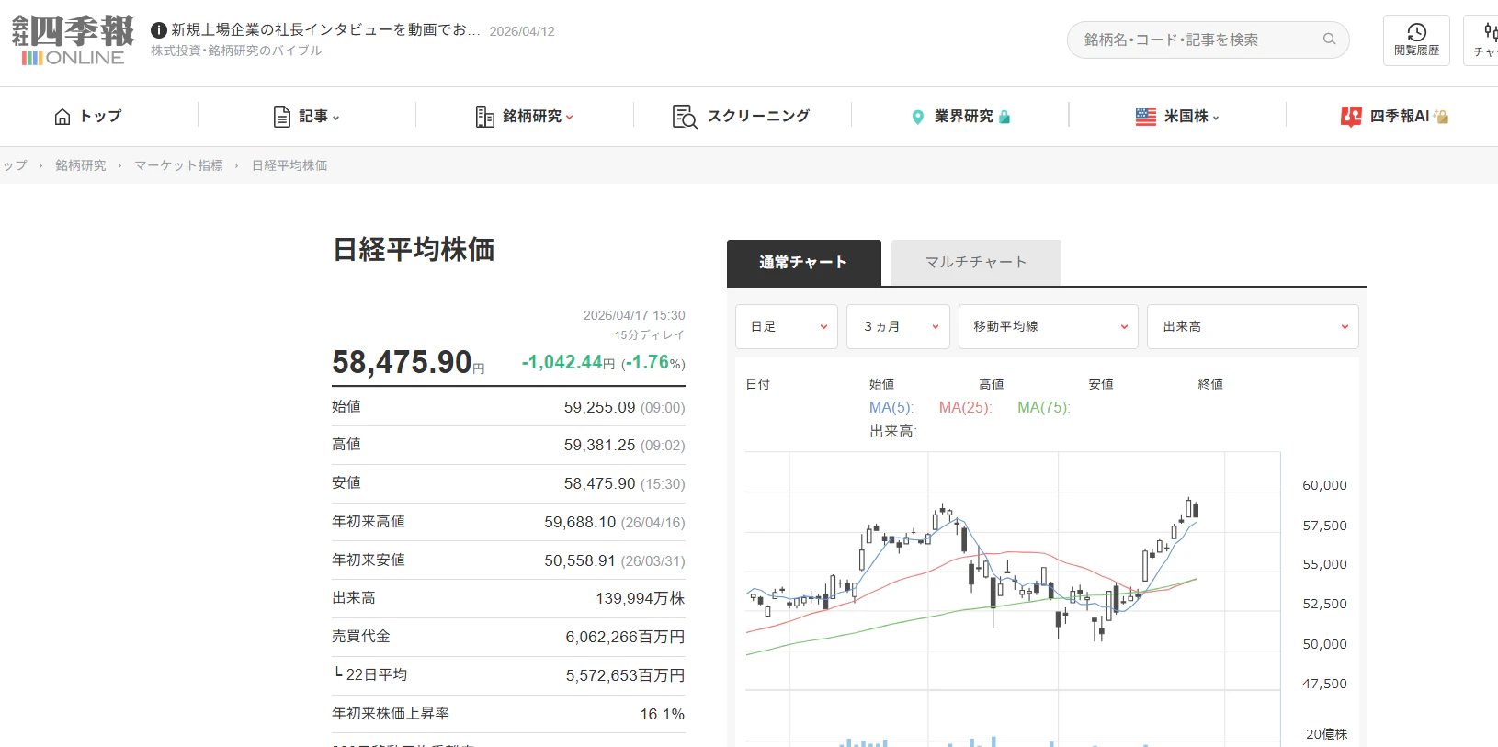Viewport: 1498px width, 747px height.
Task: Click the search magnifier icon
Action: [x=1329, y=39]
